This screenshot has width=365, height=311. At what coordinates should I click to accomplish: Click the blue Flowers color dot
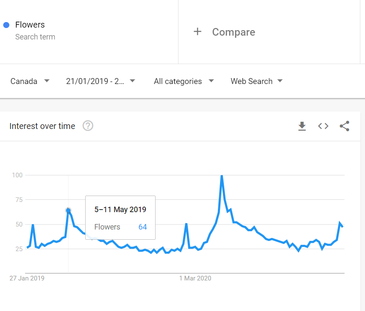click(6, 25)
